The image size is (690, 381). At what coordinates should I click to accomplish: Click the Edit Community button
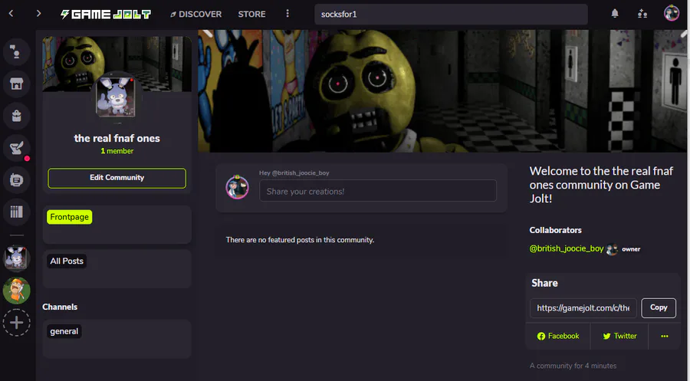(117, 178)
